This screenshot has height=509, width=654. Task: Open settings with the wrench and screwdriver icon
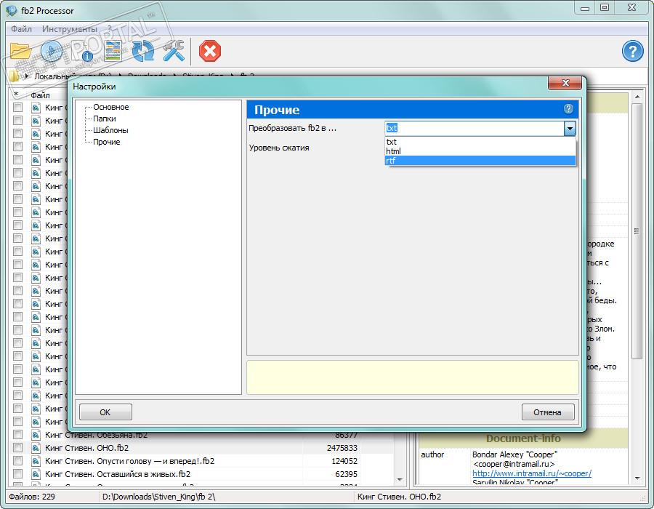(x=174, y=51)
